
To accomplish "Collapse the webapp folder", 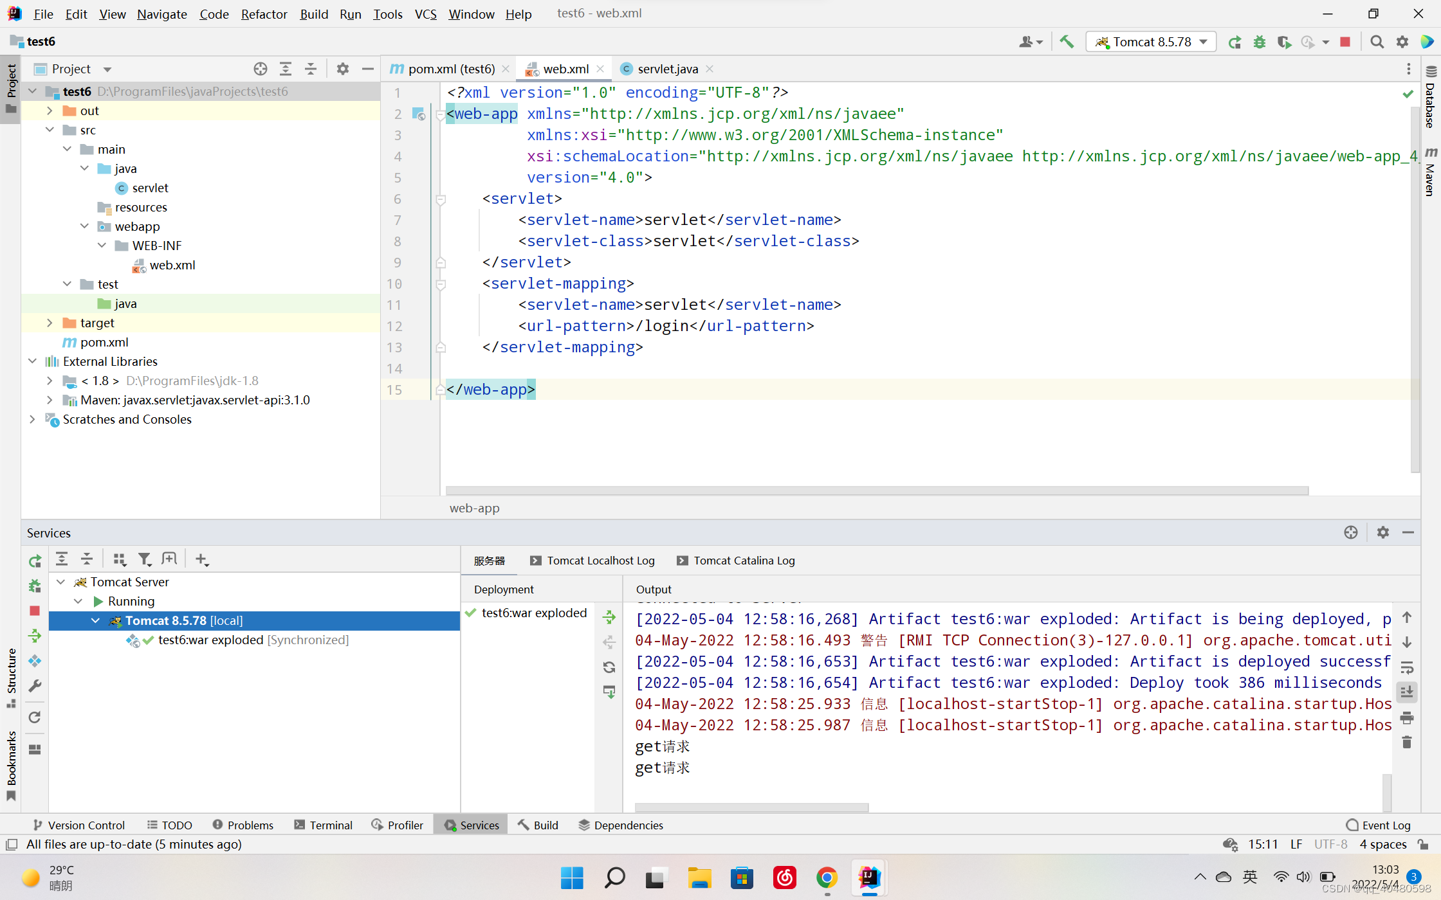I will pos(84,226).
